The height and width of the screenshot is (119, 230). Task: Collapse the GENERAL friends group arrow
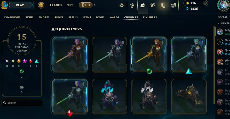click(x=218, y=24)
